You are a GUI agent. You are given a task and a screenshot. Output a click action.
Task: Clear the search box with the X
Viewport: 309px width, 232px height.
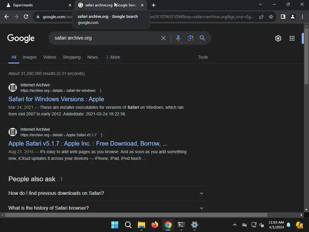point(164,38)
